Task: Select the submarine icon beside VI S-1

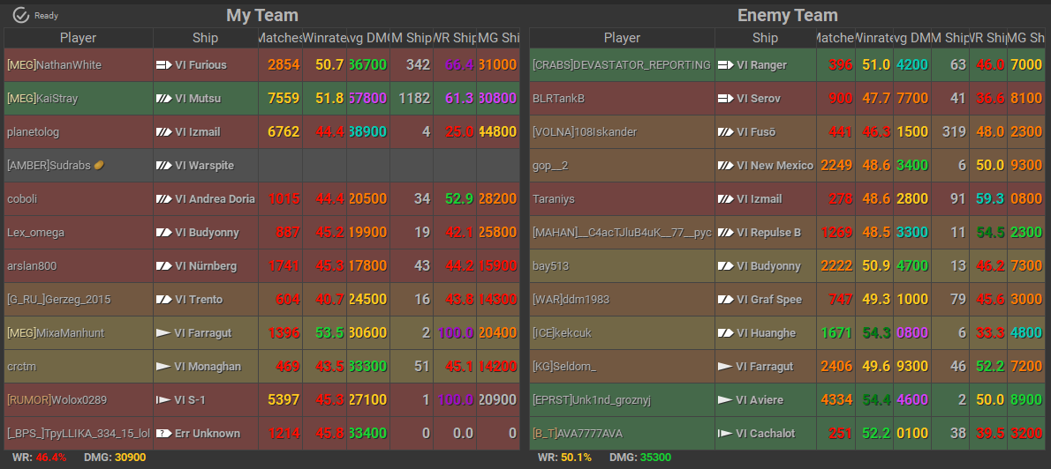Action: pyautogui.click(x=163, y=400)
